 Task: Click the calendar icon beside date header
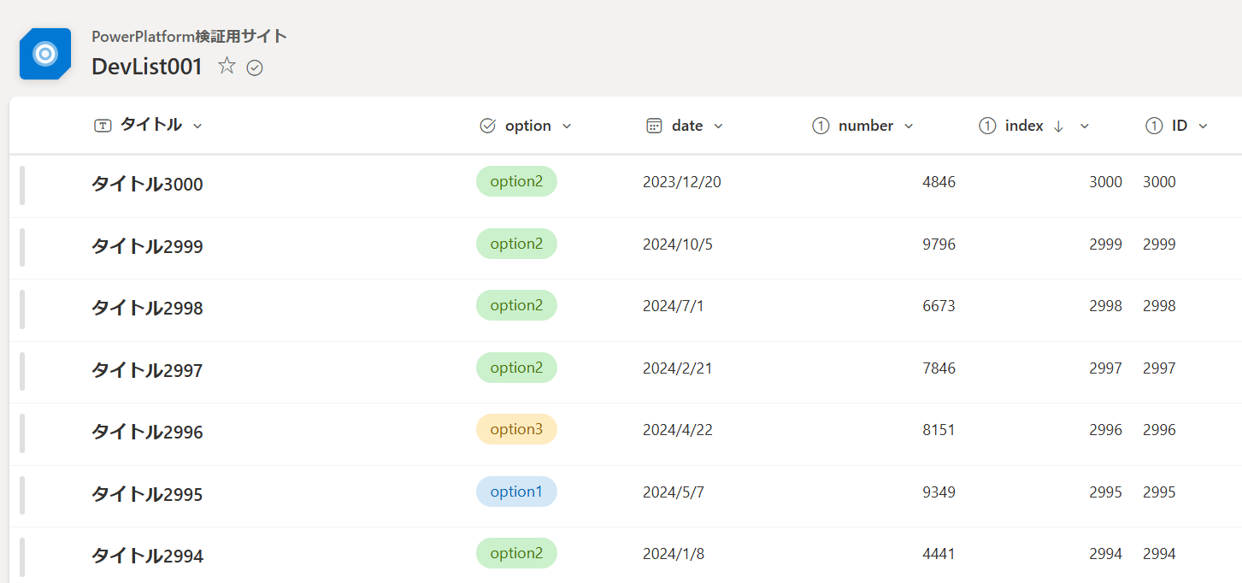pos(654,126)
